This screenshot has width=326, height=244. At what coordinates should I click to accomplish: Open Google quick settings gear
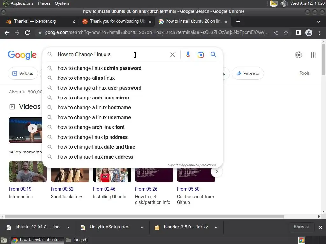pyautogui.click(x=299, y=55)
